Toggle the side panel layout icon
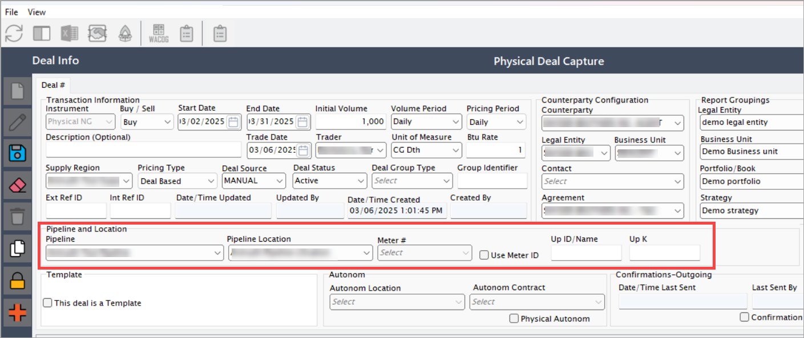 (x=42, y=33)
